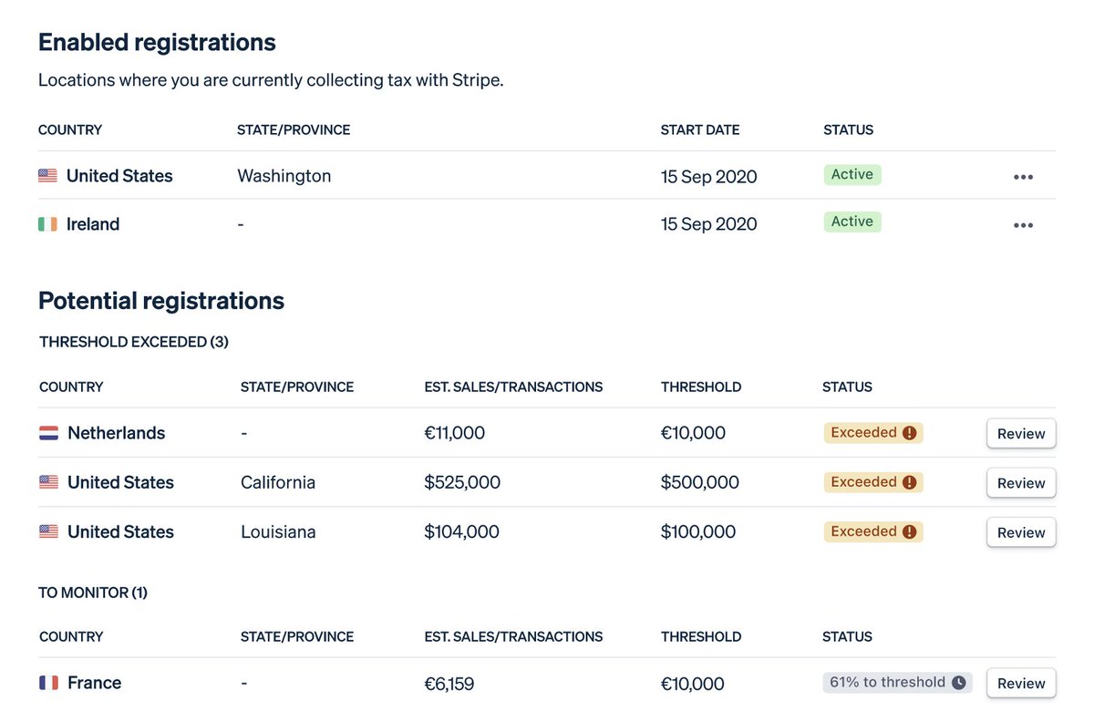Image resolution: width=1094 pixels, height=722 pixels.
Task: Click the clock icon in France status
Action: coord(958,682)
